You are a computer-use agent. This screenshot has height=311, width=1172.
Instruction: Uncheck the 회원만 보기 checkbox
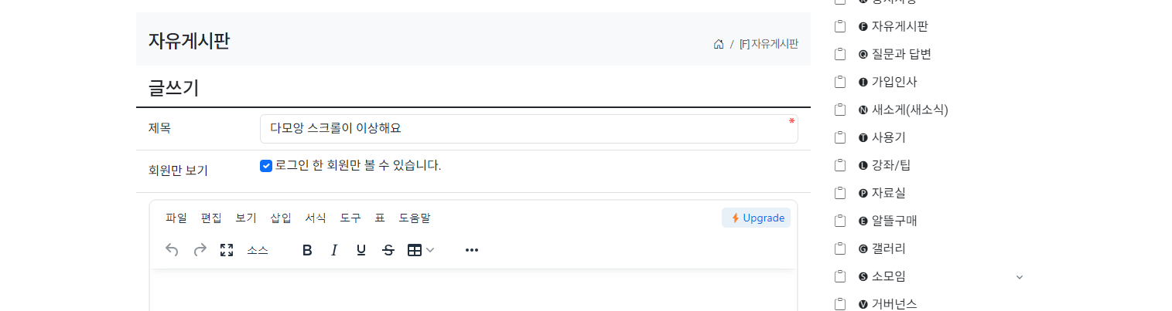click(266, 166)
